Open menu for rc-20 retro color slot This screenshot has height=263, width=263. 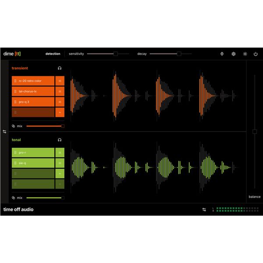tap(60, 81)
